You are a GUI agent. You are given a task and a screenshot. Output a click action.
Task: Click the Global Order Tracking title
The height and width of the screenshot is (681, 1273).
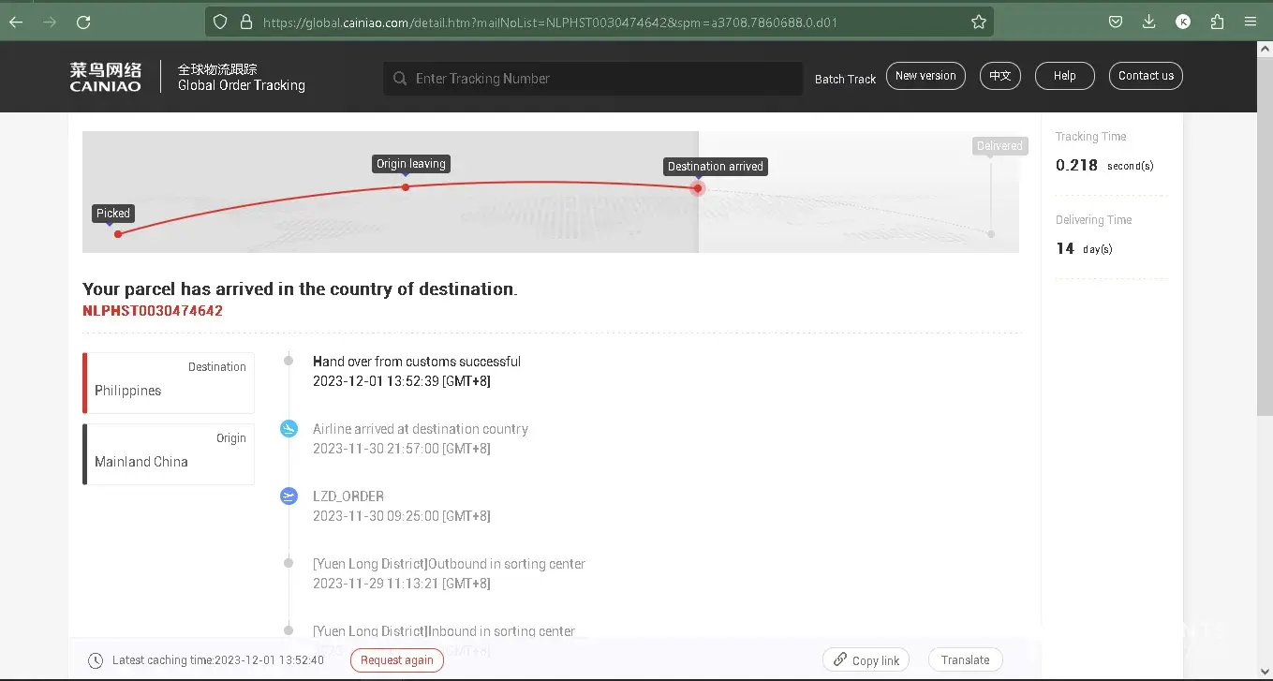click(242, 85)
